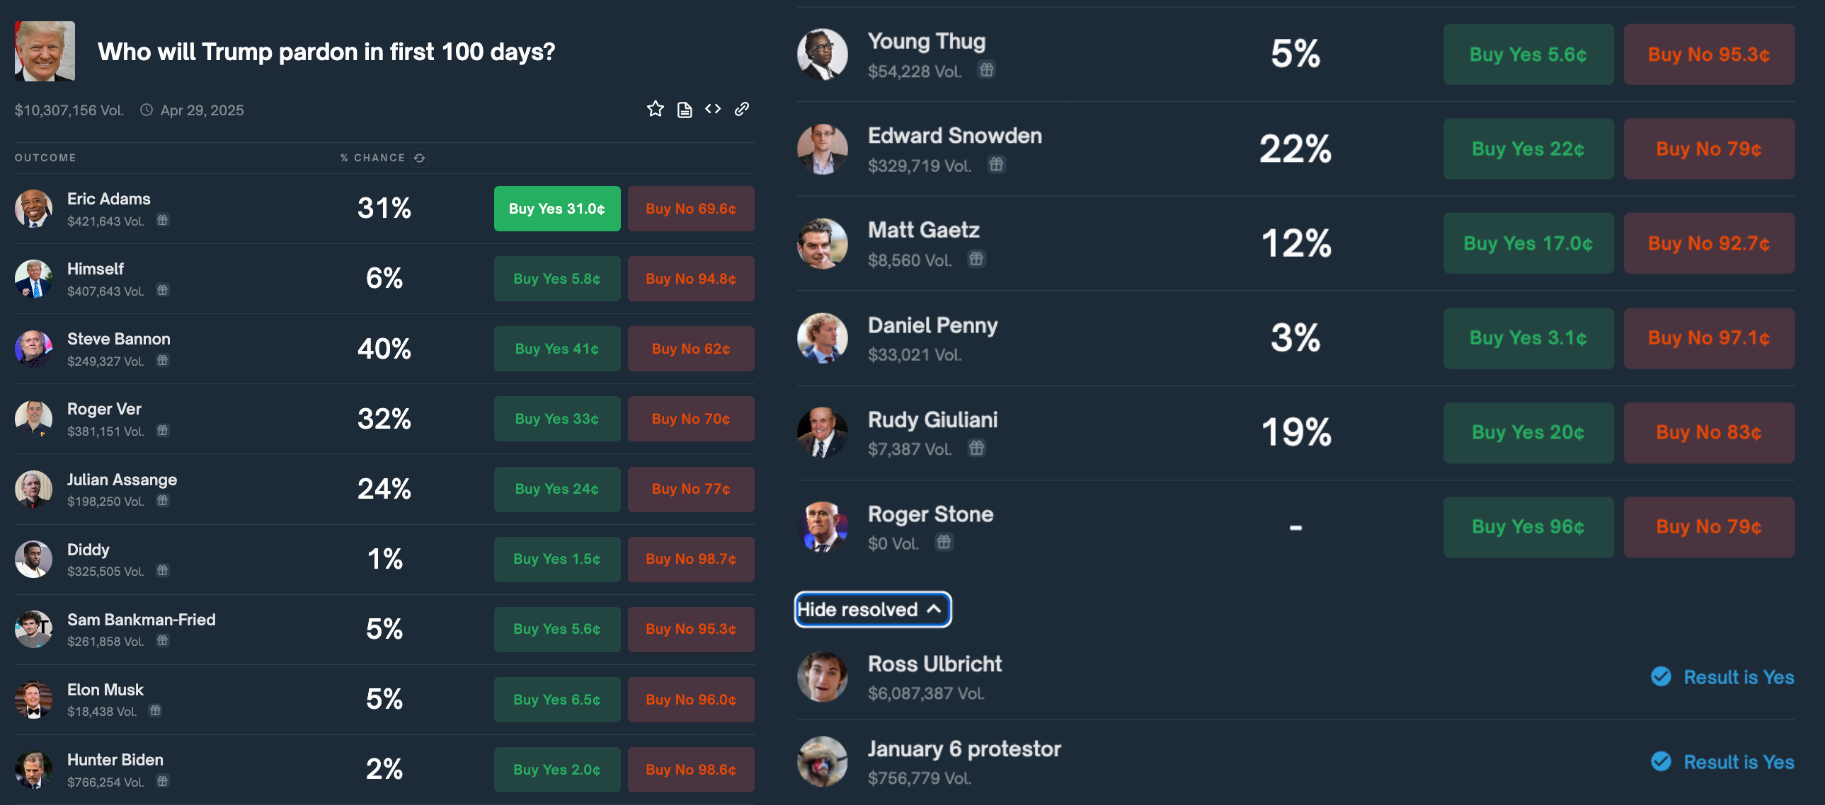Viewport: 1825px width, 805px height.
Task: Buy No on Steve Bannon at 62¢
Action: coord(691,349)
